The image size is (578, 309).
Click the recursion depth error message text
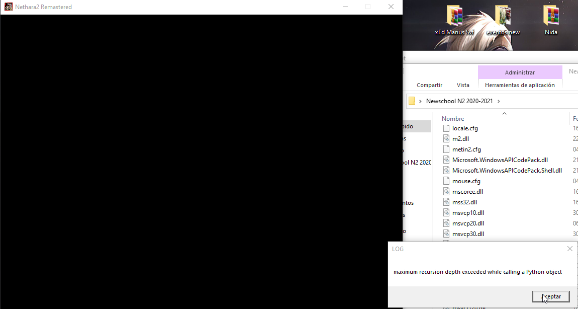[478, 272]
